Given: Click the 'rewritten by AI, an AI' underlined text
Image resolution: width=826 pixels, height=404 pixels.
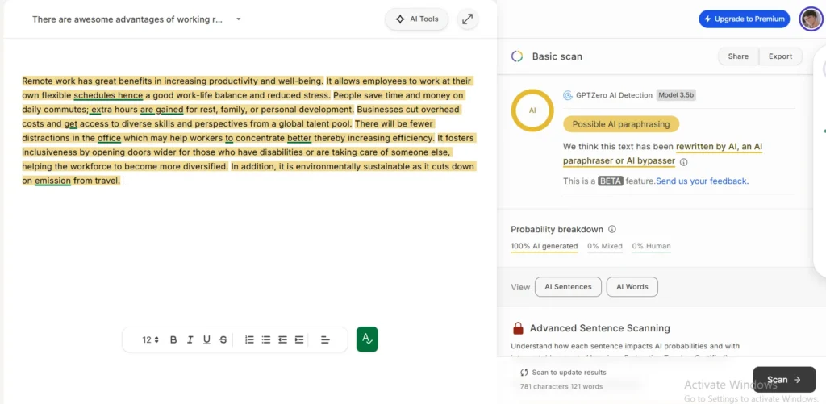Looking at the screenshot, I should pyautogui.click(x=719, y=147).
